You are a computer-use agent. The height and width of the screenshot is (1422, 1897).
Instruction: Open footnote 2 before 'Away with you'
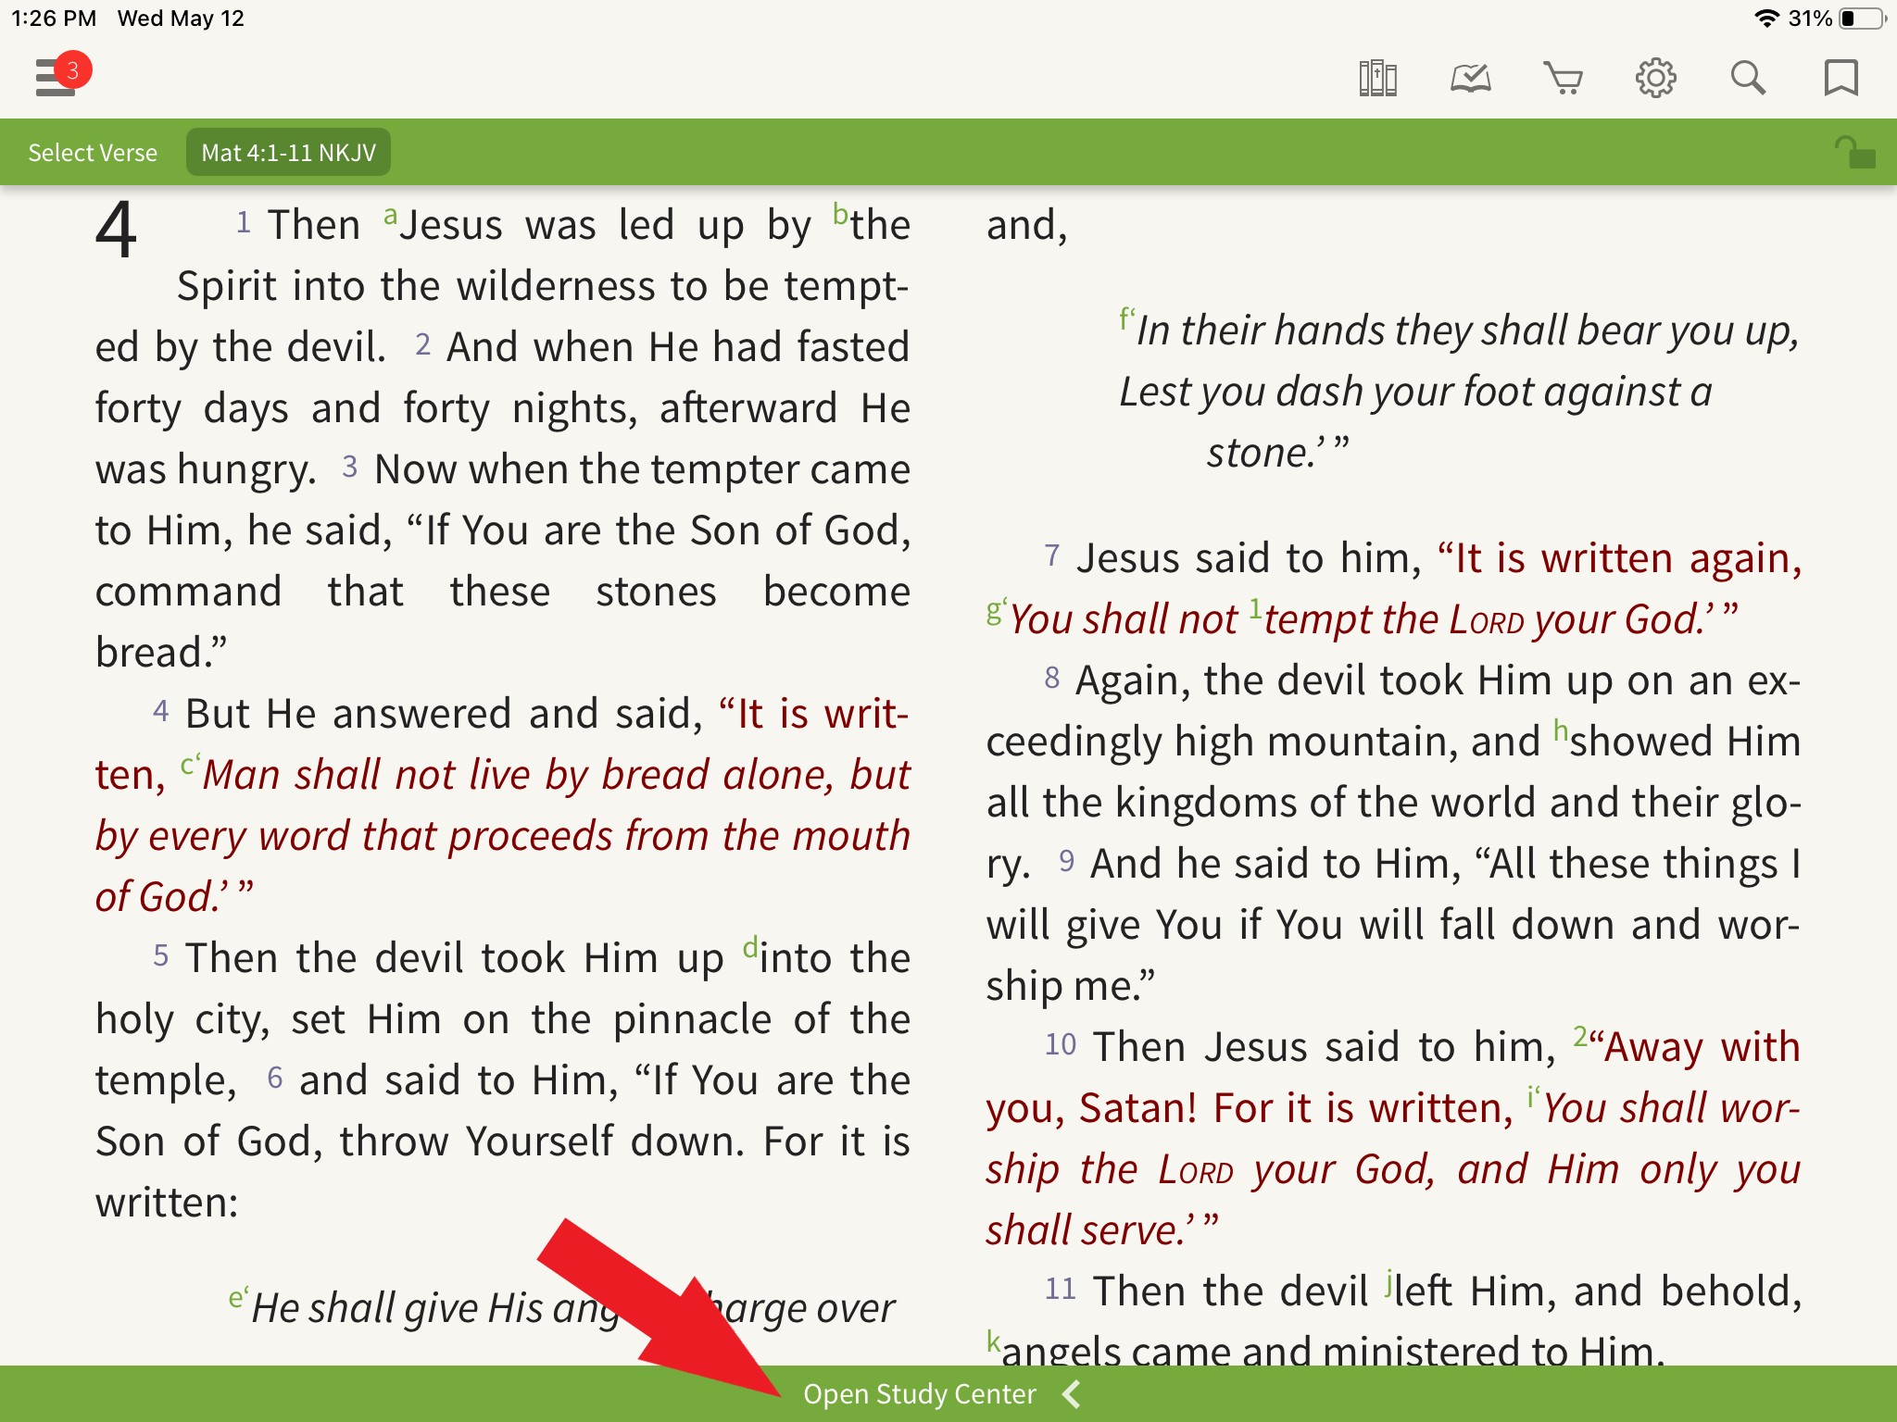[1580, 1035]
